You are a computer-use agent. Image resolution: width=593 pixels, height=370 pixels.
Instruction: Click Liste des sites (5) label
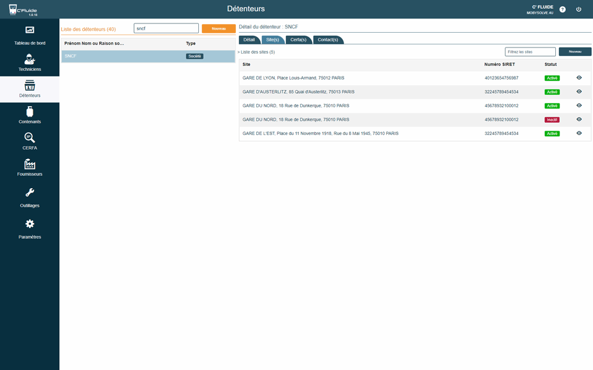click(258, 52)
